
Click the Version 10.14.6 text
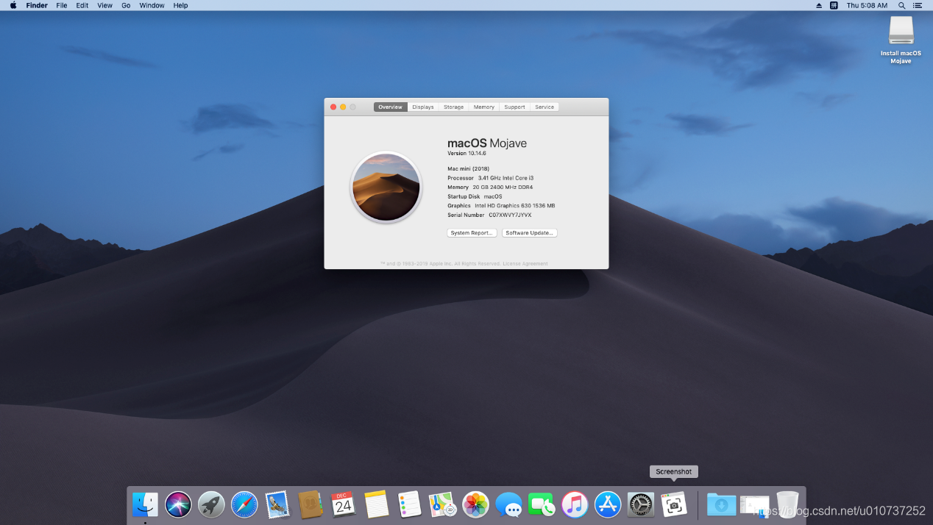click(x=466, y=153)
